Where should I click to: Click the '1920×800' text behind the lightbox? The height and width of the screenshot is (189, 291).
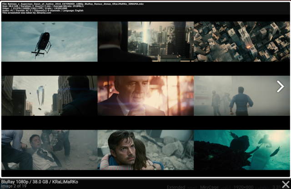(x=243, y=187)
